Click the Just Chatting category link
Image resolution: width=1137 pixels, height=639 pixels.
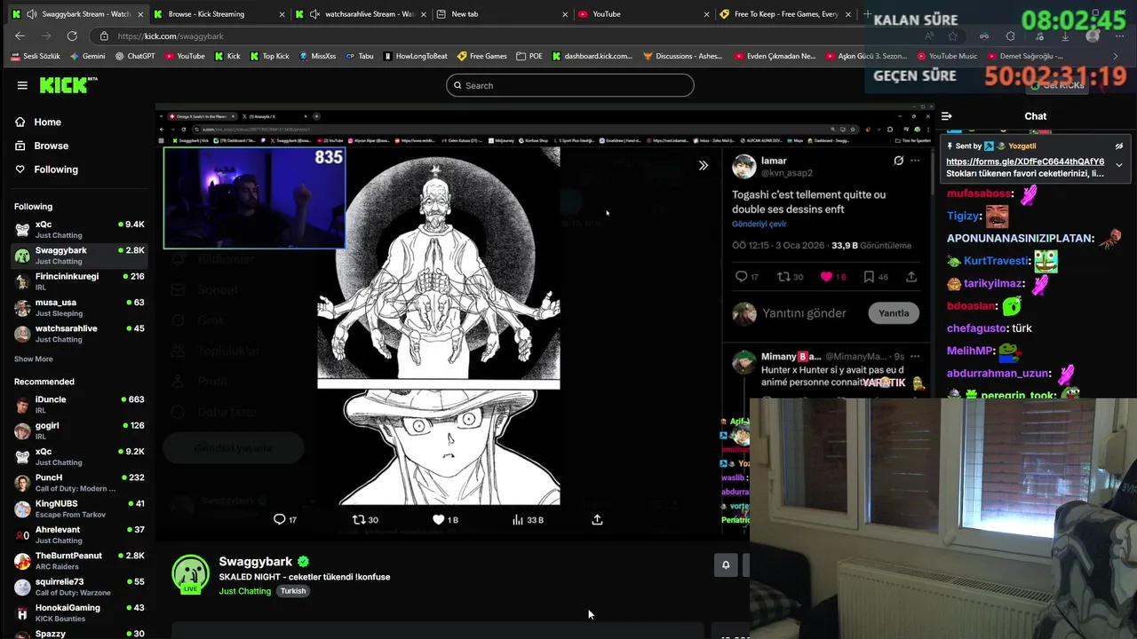[244, 591]
